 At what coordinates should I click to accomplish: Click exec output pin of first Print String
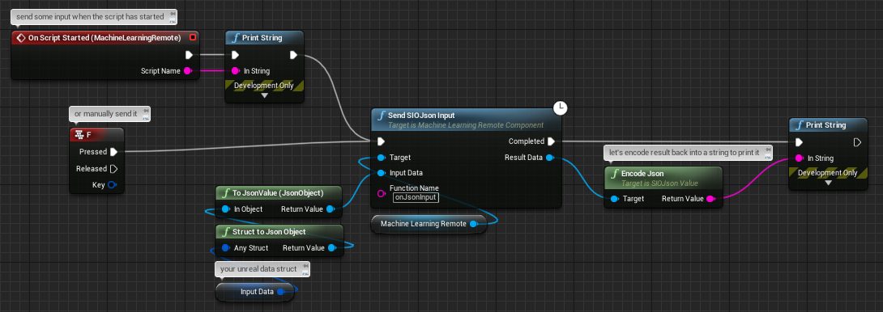click(293, 55)
